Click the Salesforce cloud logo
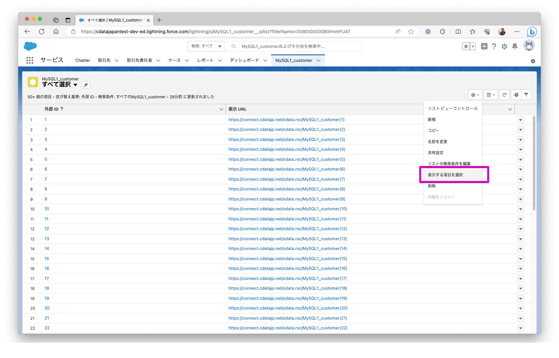Image resolution: width=559 pixels, height=358 pixels. 30,46
